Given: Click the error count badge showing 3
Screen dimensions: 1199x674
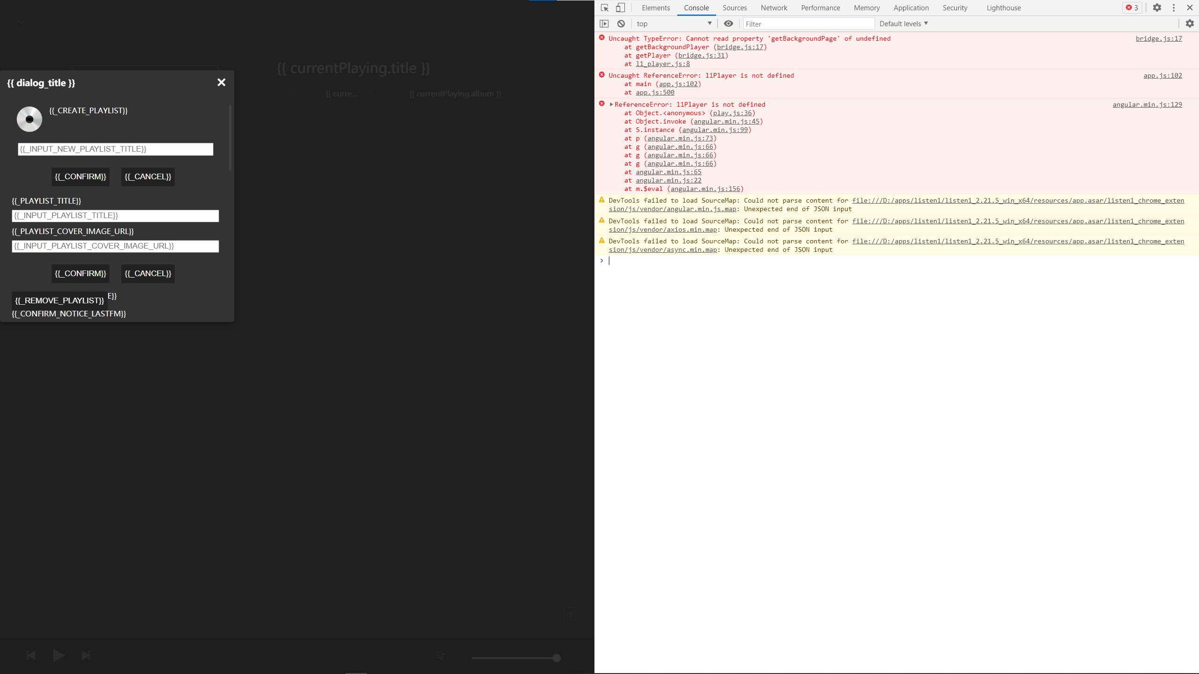Looking at the screenshot, I should tap(1132, 8).
